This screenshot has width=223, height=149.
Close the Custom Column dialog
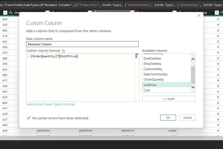(x=199, y=16)
